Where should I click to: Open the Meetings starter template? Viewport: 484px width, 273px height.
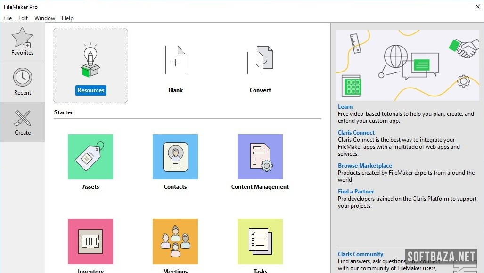[175, 241]
